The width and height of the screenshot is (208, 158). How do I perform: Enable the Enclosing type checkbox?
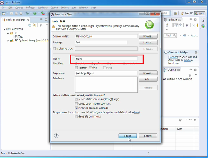(x=54, y=48)
